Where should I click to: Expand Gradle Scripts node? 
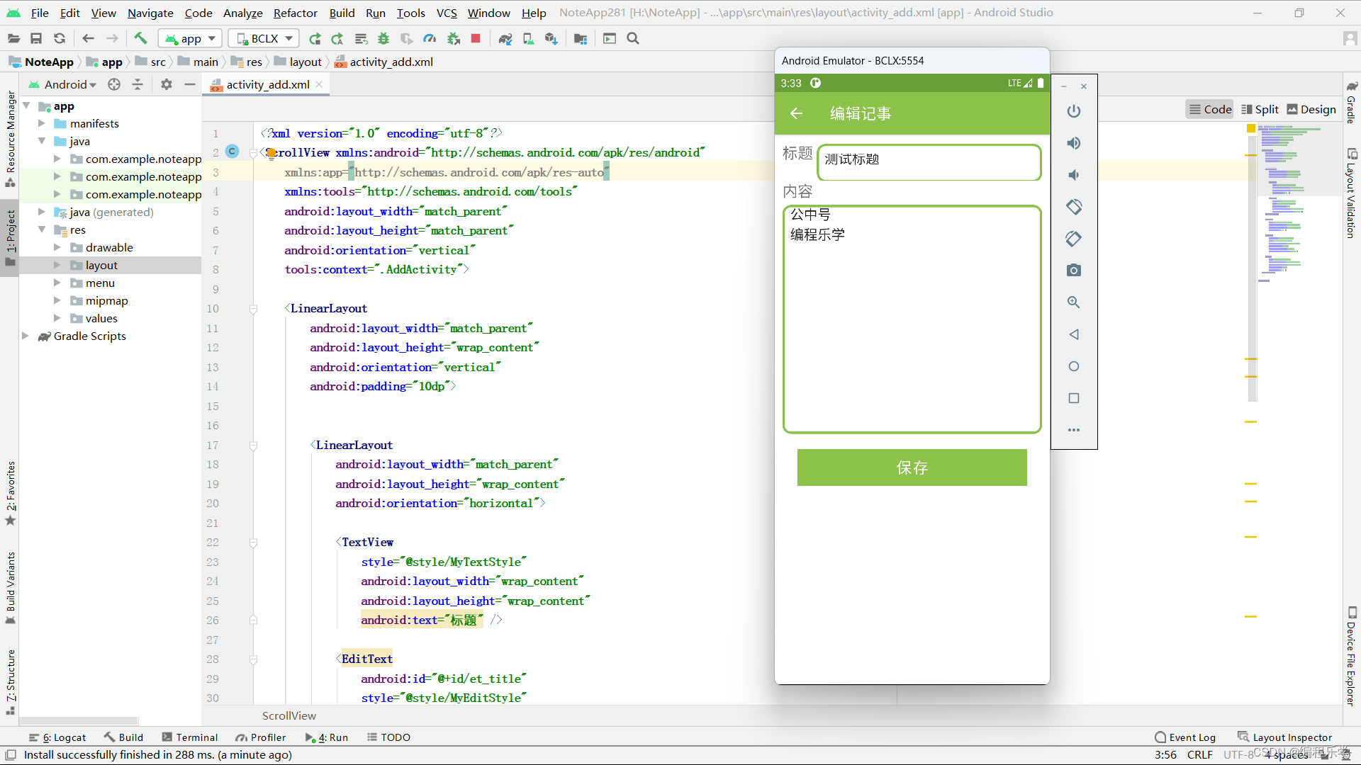26,336
